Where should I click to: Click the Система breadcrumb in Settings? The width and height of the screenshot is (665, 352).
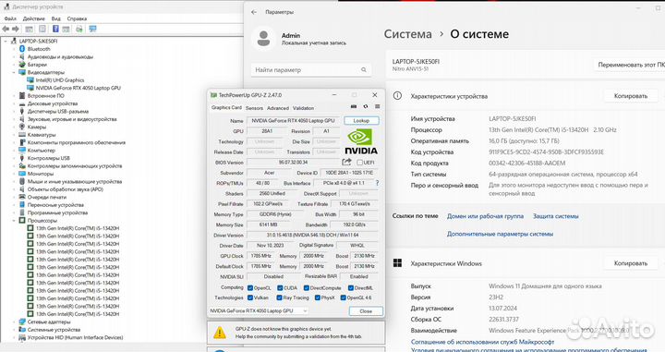pos(408,34)
